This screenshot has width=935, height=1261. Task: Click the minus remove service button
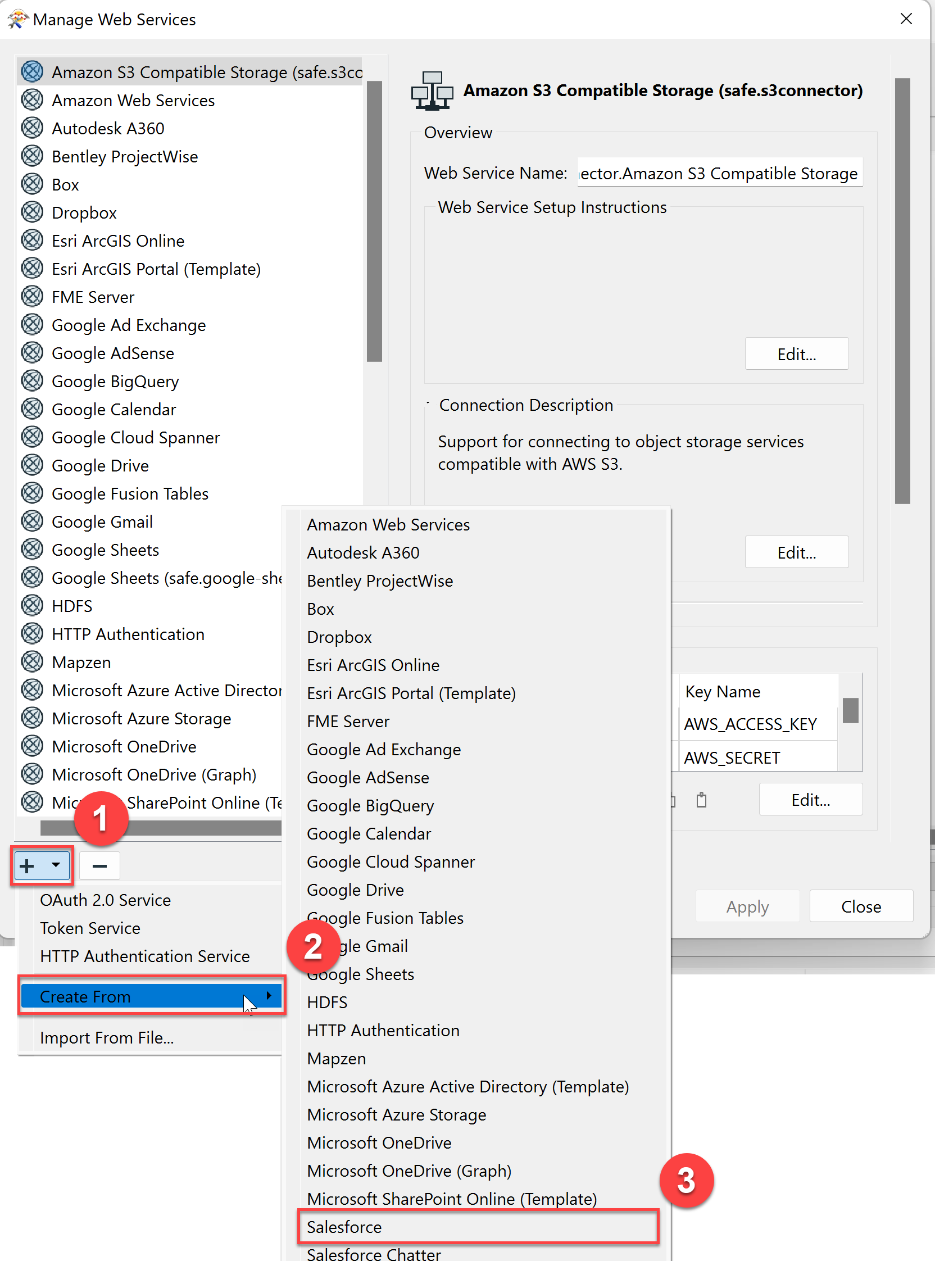coord(99,865)
